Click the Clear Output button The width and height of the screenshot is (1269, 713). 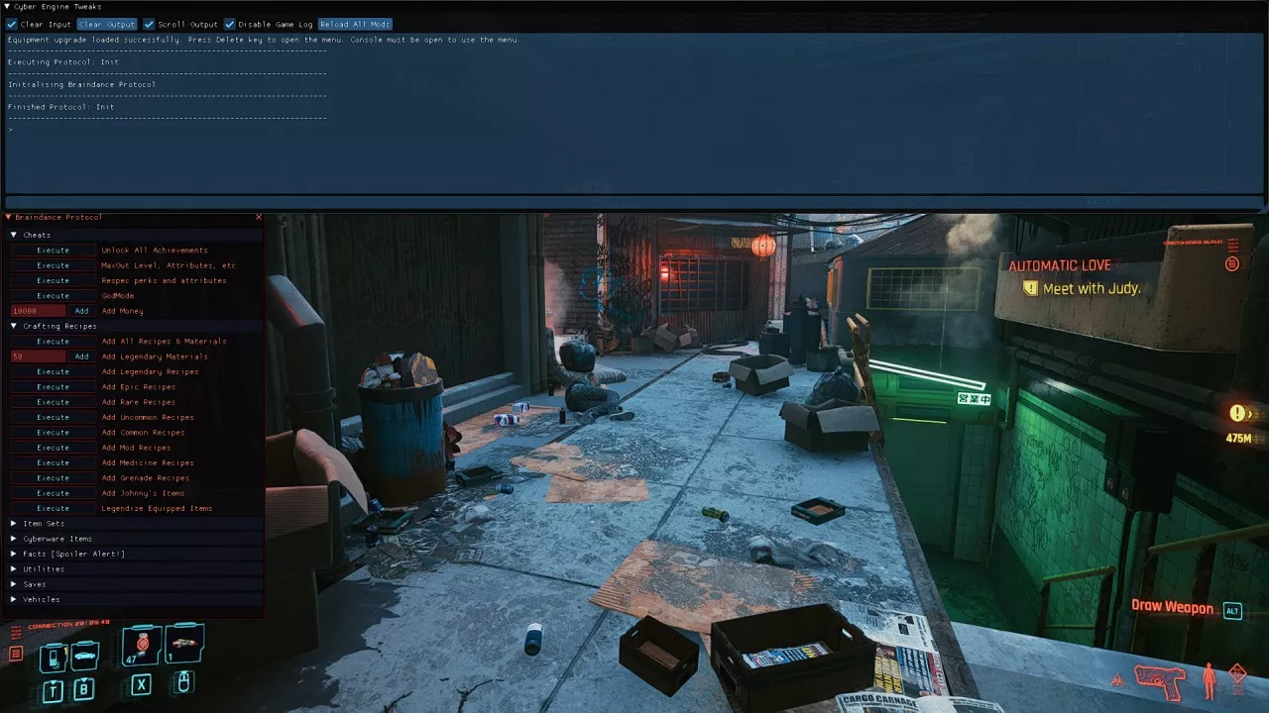click(106, 24)
